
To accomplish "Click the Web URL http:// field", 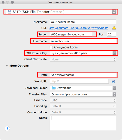I will pyautogui.click(x=79, y=81).
